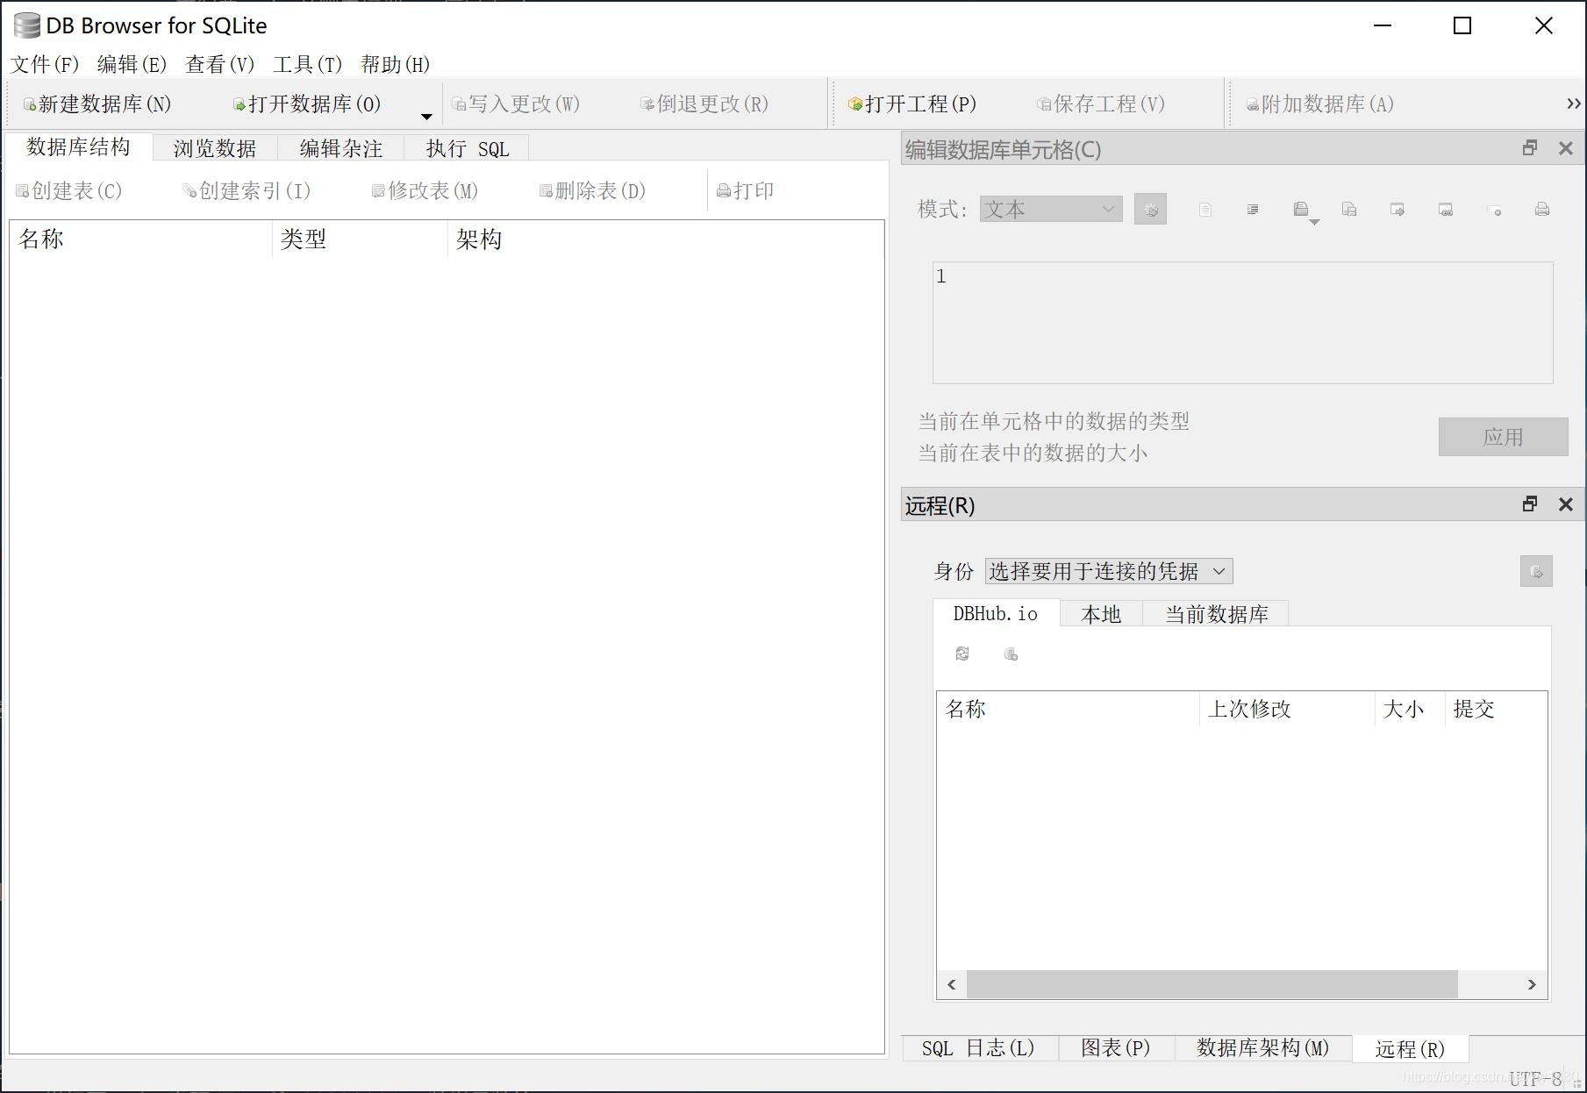Click the Revert Changes (倒退更改) toolbar button
The image size is (1587, 1093).
coord(704,104)
